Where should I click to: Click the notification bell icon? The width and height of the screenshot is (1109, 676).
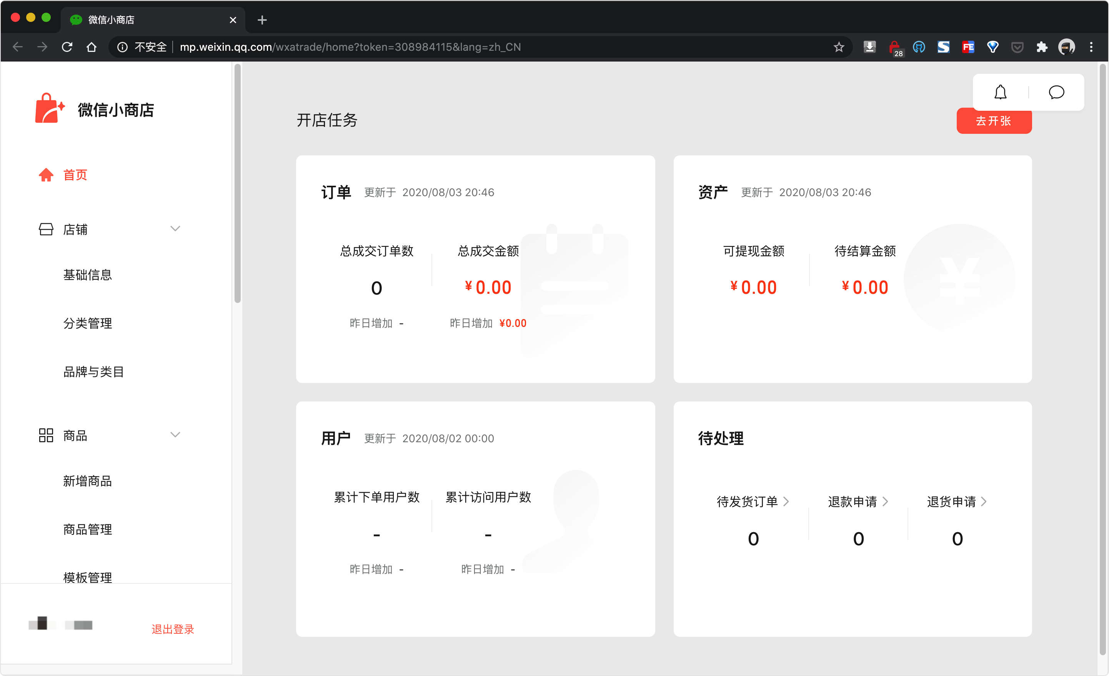point(1000,92)
